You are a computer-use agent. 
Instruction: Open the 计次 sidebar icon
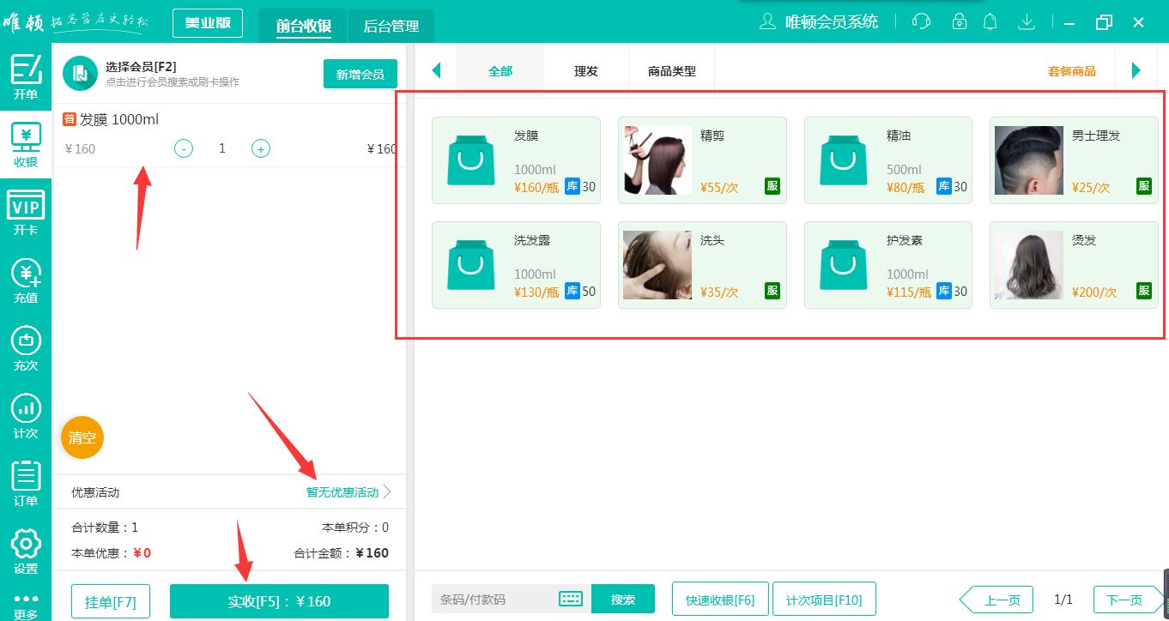point(26,416)
